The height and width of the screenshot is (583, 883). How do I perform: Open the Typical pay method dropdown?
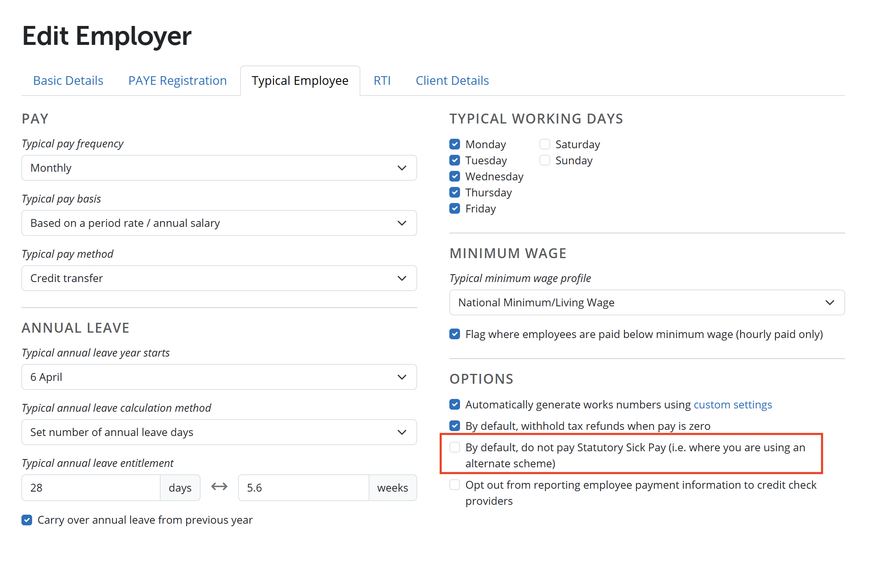pos(219,278)
